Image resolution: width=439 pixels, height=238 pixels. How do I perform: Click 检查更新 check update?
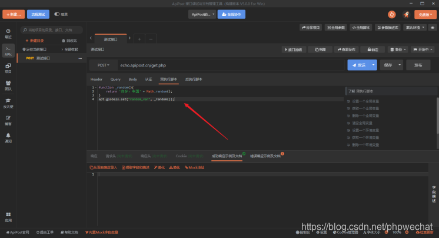(x=425, y=232)
